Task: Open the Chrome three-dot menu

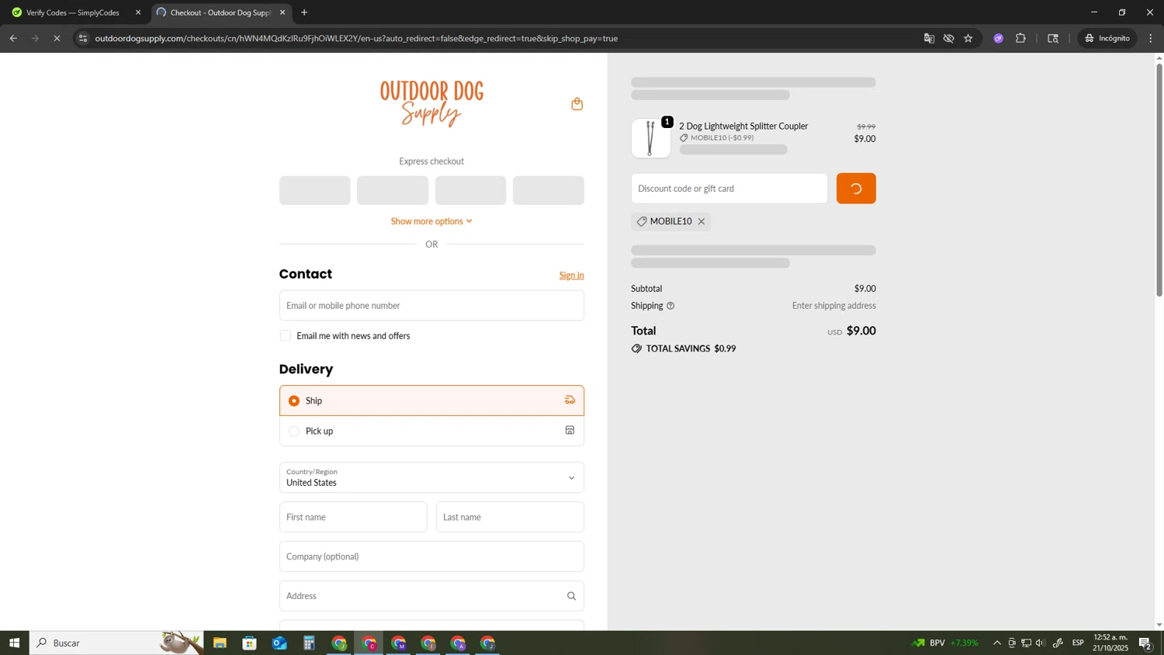Action: point(1151,38)
